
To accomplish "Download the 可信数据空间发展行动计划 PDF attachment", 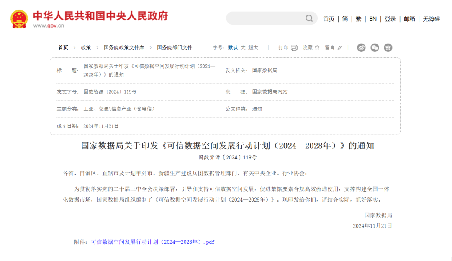I will pos(152,242).
